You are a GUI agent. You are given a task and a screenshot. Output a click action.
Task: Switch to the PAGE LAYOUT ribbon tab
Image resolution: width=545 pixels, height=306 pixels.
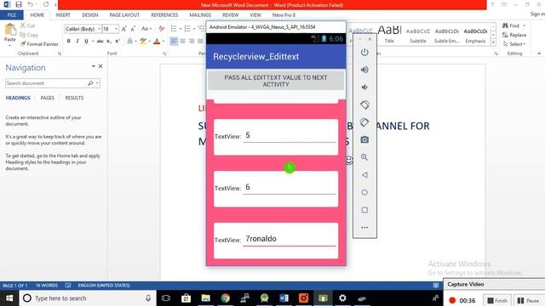pyautogui.click(x=124, y=15)
